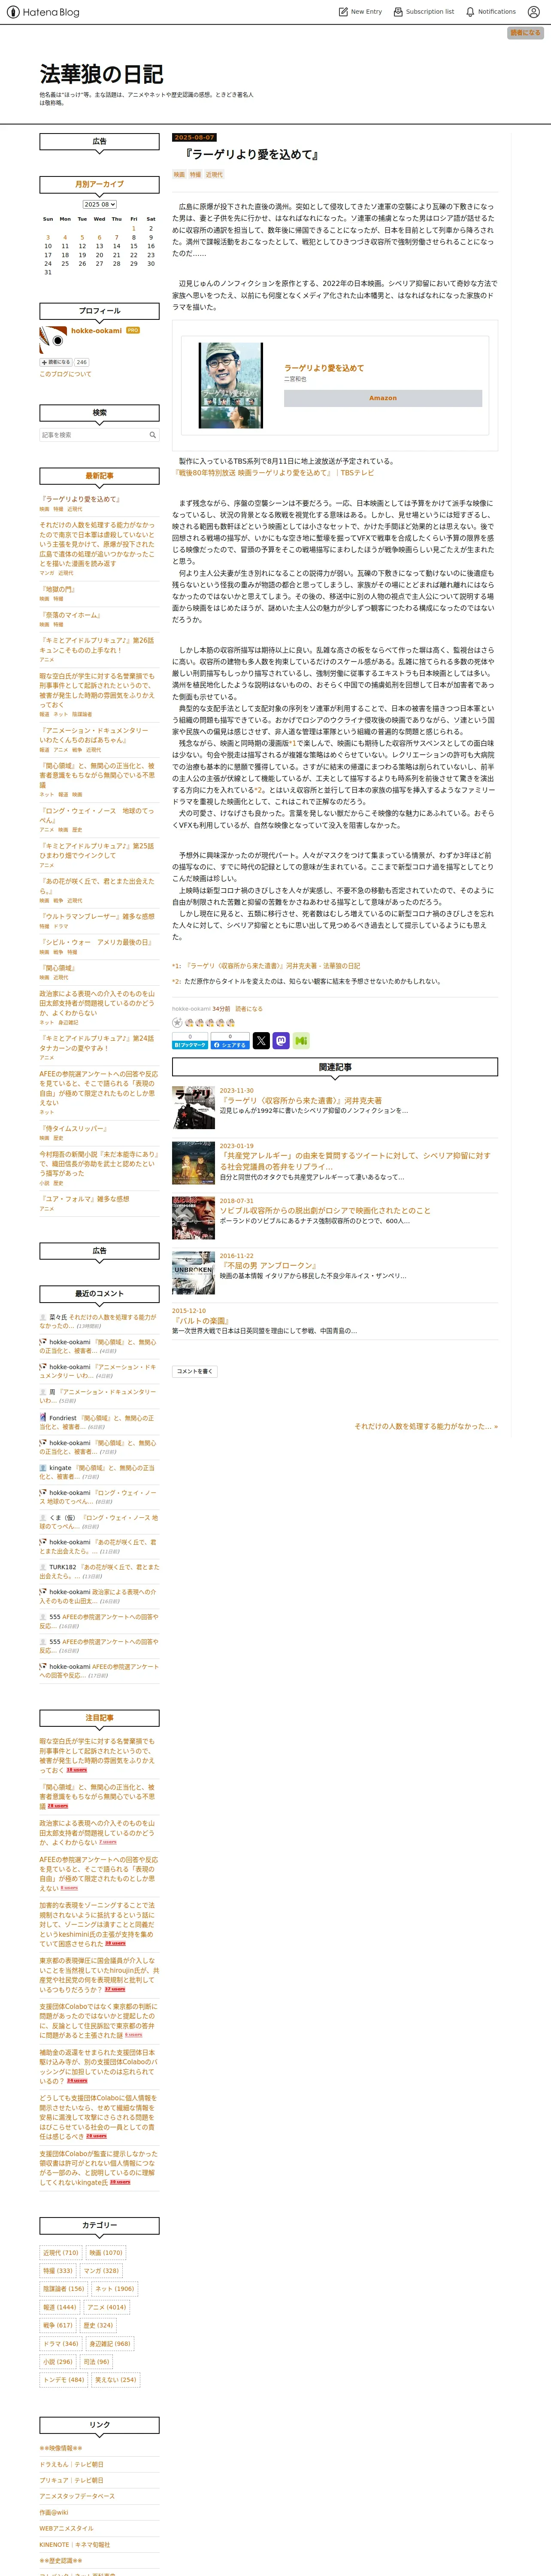Open TURK182 commenter avatar icon
Image resolution: width=551 pixels, height=2576 pixels.
pyautogui.click(x=43, y=1567)
